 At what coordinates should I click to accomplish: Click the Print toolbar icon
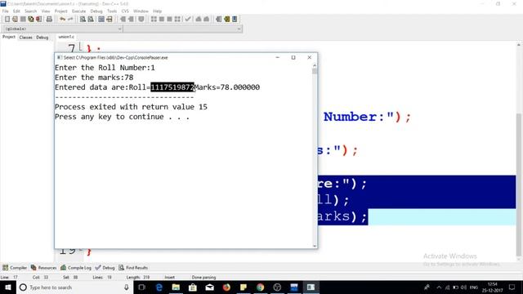[49, 20]
